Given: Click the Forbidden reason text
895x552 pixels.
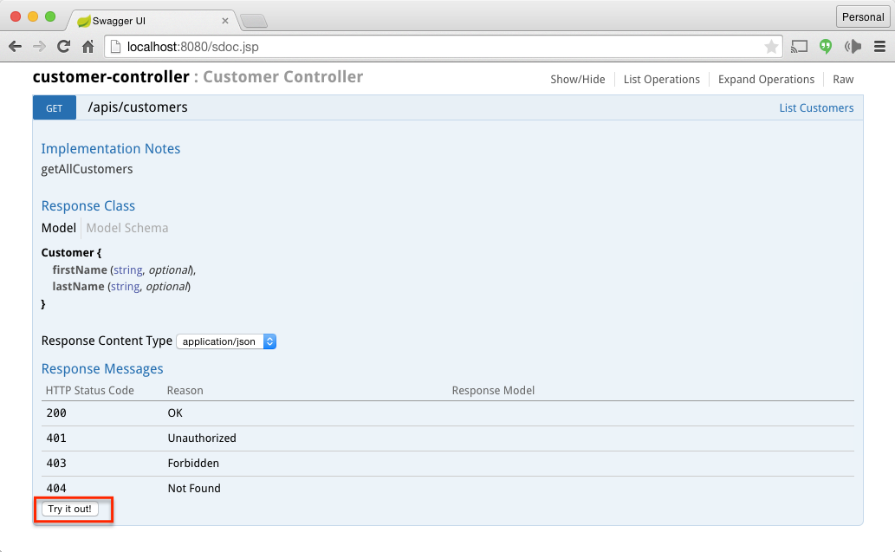Looking at the screenshot, I should [193, 463].
